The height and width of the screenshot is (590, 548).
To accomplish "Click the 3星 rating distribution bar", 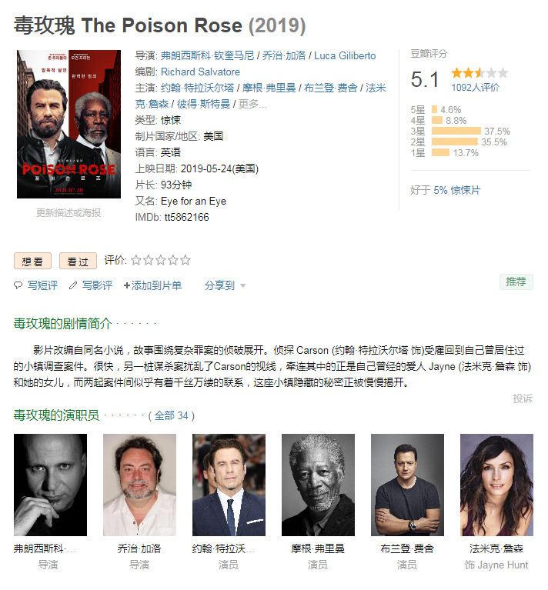I will (x=456, y=131).
